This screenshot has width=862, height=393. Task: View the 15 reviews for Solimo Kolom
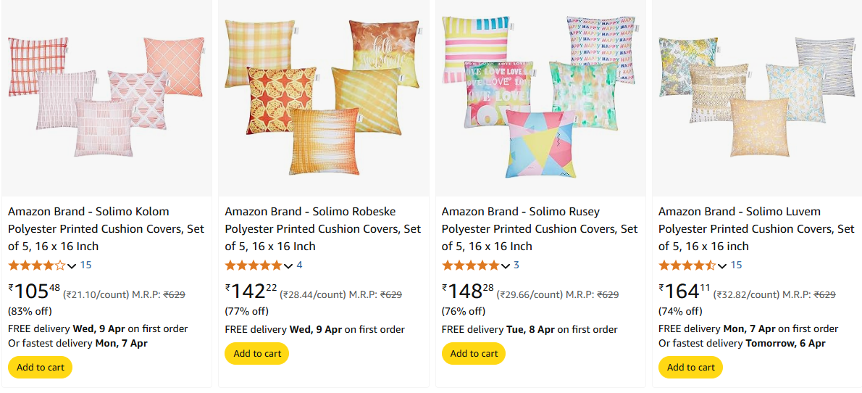click(85, 265)
